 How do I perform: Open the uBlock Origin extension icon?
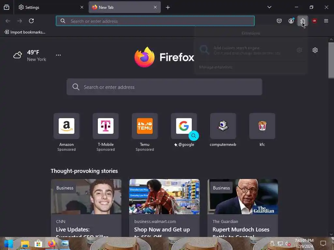click(x=314, y=21)
